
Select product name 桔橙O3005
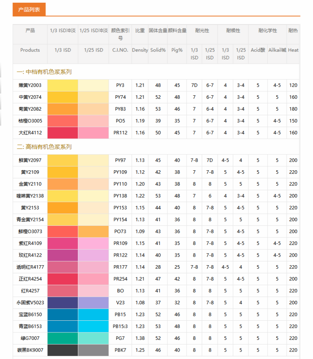pyautogui.click(x=30, y=121)
